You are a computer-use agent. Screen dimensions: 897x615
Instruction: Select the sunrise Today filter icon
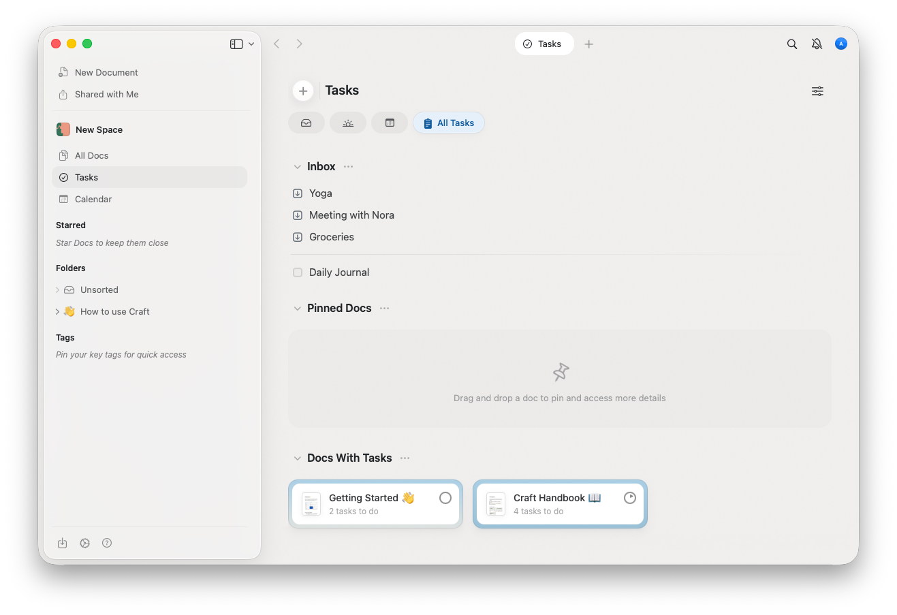point(347,123)
